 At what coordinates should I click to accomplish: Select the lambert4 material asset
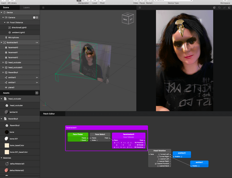tap(20, 112)
